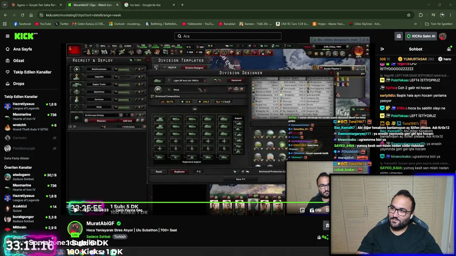Click the gift icon button beside the stream title
Viewport: 456px width, 256px height.
[x=327, y=225]
